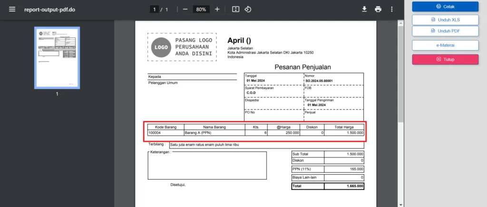Open the more actions three-dot menu
Viewport: 487px width, 207px height.
pos(392,10)
